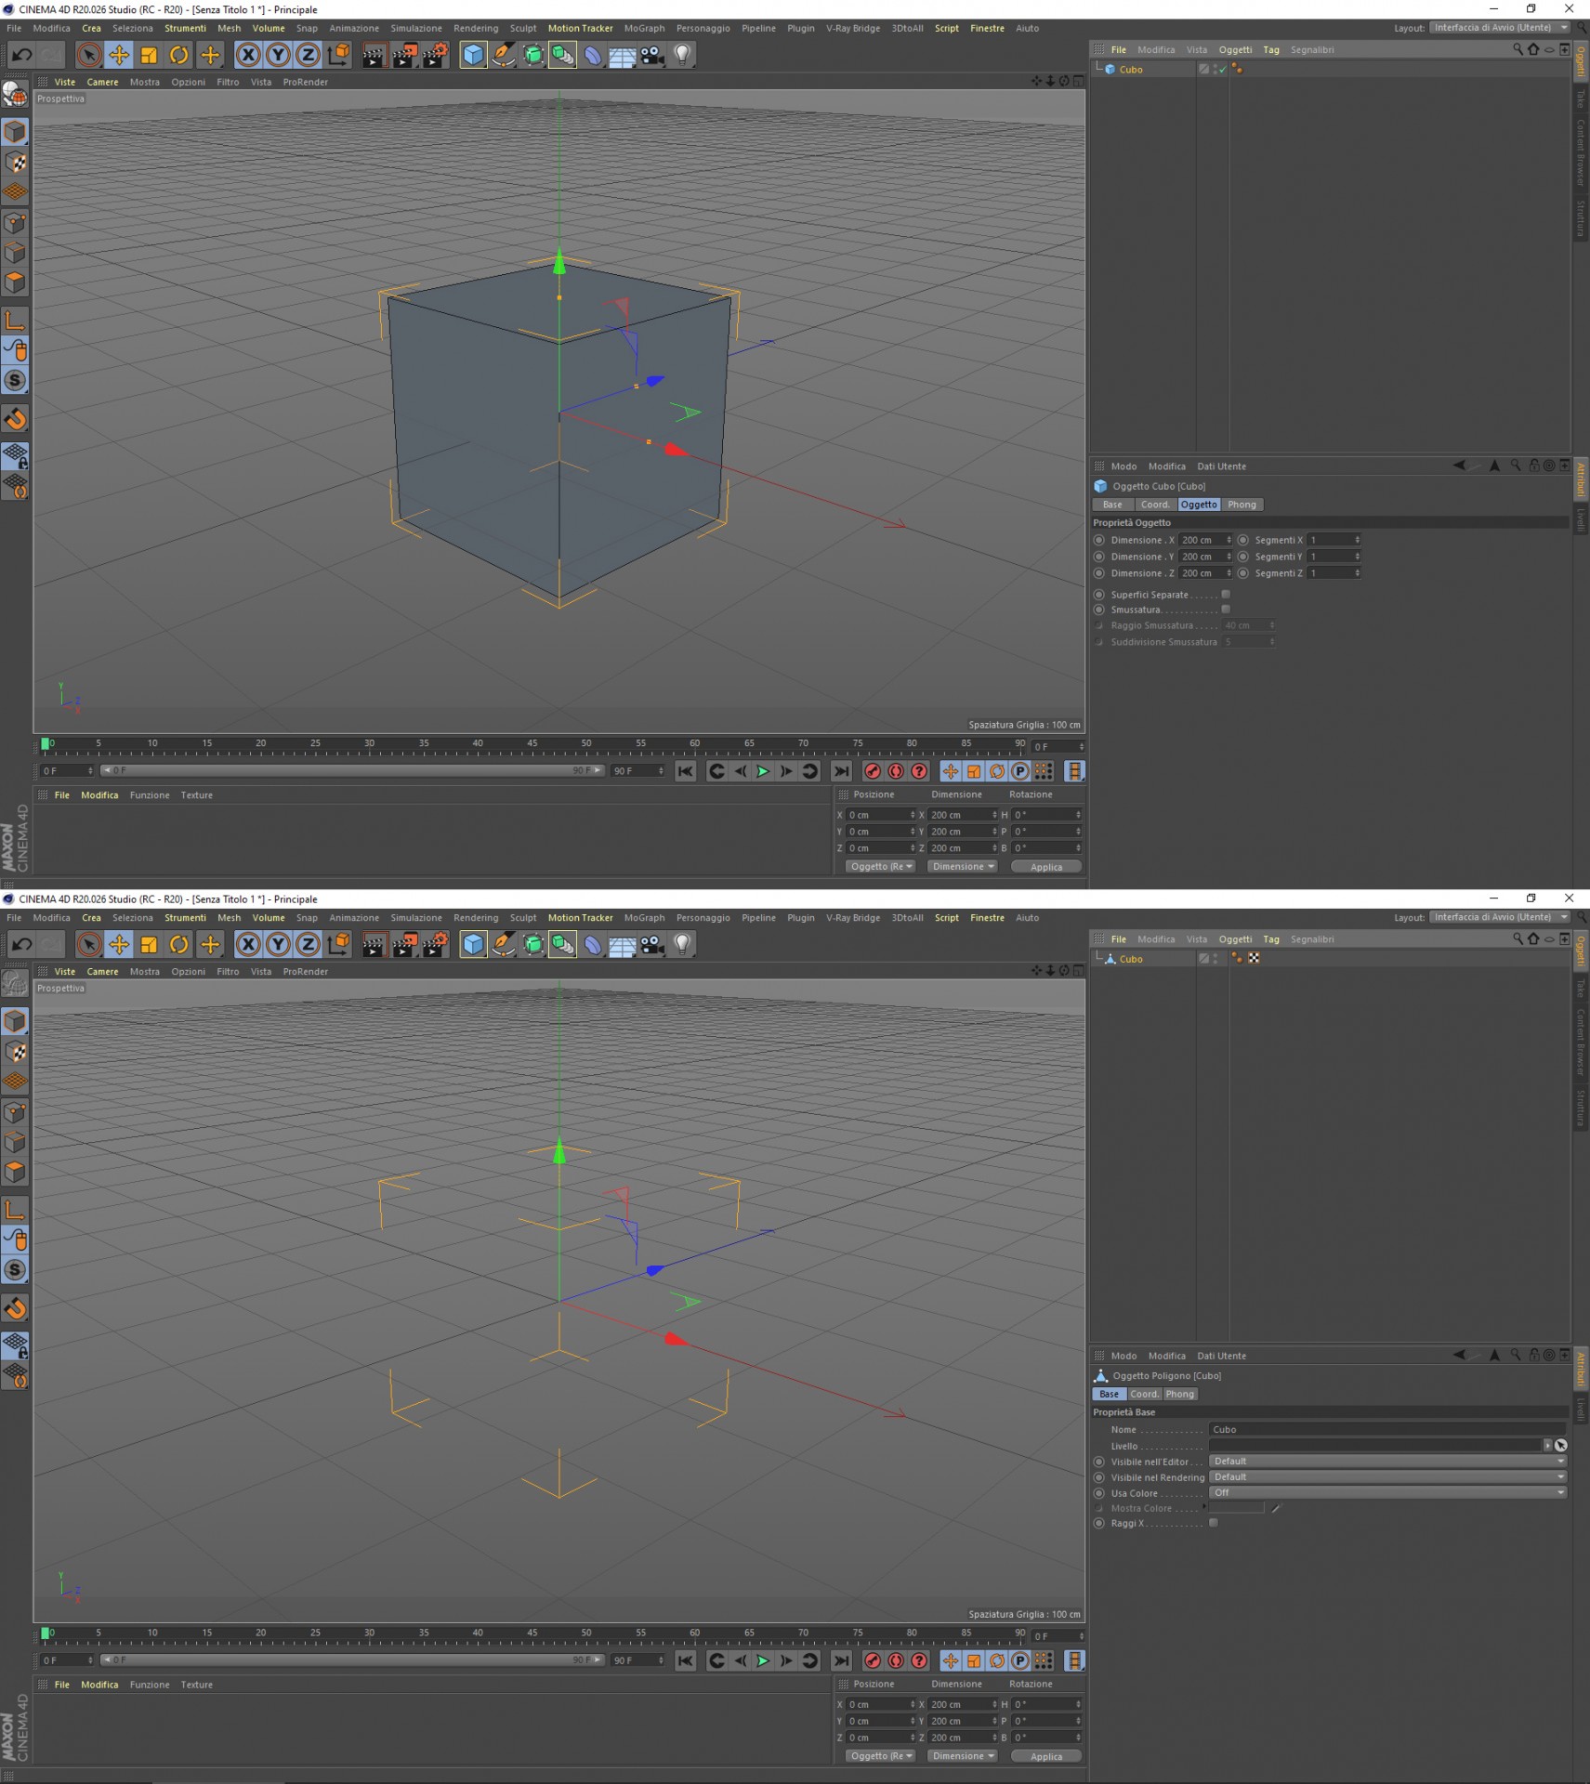
Task: Open the Visibile nell'Editor dropdown
Action: (x=1387, y=1462)
